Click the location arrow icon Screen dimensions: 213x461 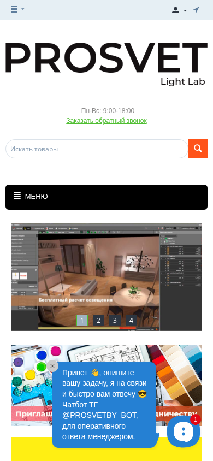click(196, 10)
